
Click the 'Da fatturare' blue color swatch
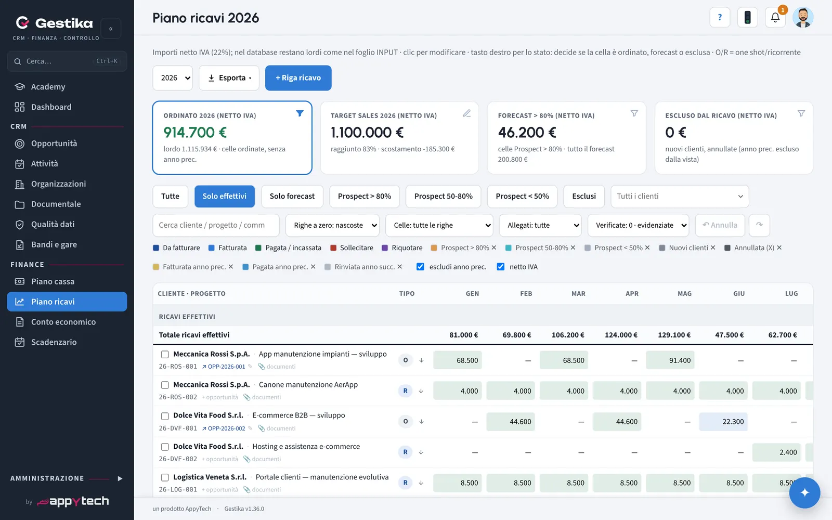click(x=156, y=248)
